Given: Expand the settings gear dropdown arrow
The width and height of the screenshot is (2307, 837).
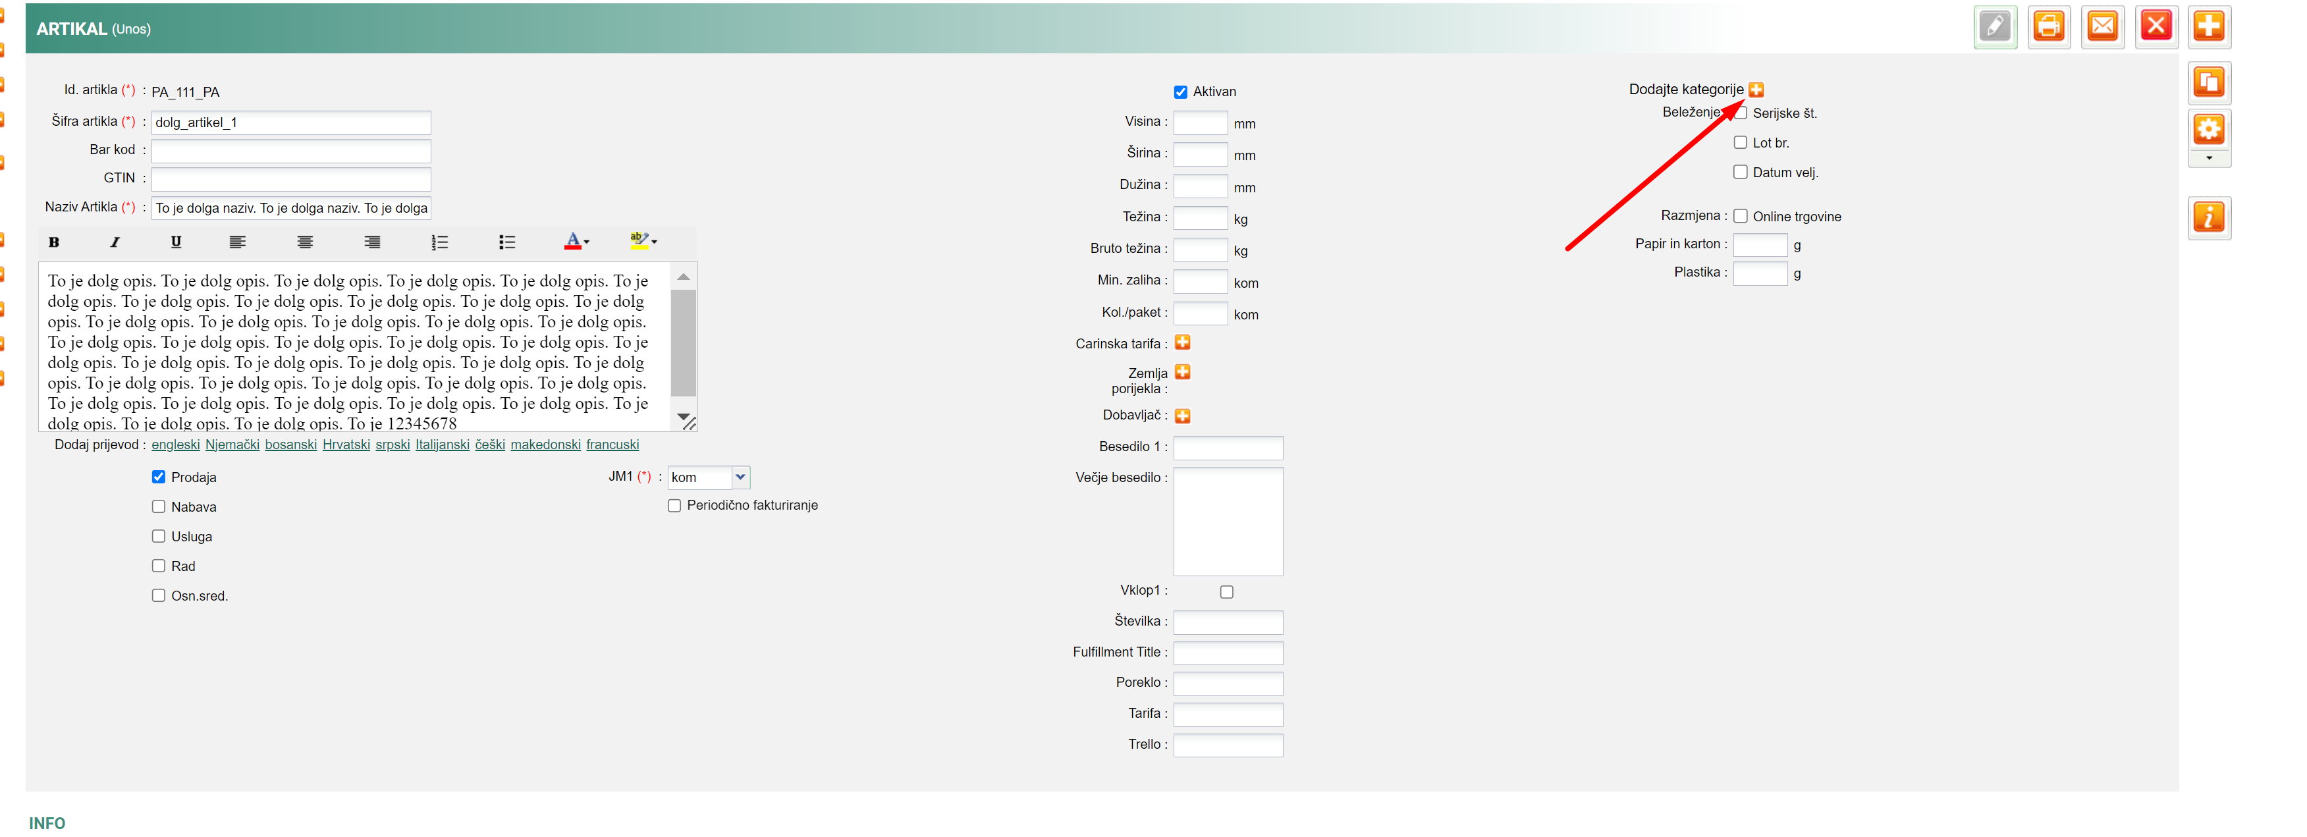Looking at the screenshot, I should tap(2208, 159).
